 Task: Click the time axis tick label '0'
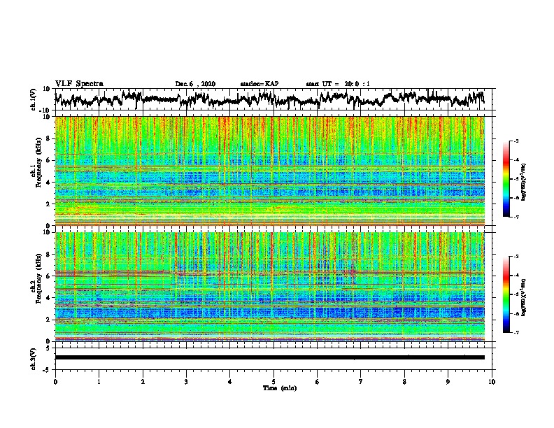(55, 382)
